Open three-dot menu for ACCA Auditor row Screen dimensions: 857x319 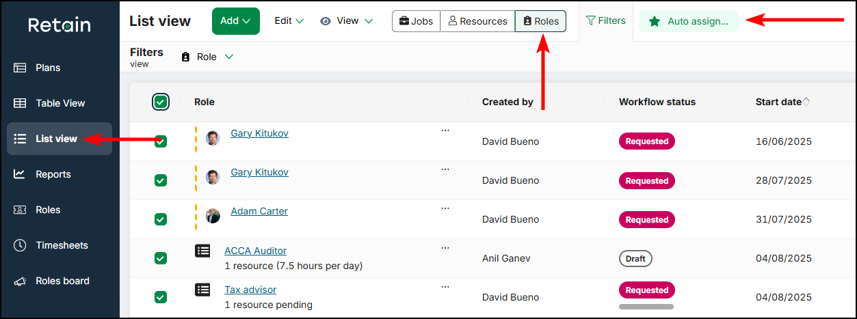445,247
